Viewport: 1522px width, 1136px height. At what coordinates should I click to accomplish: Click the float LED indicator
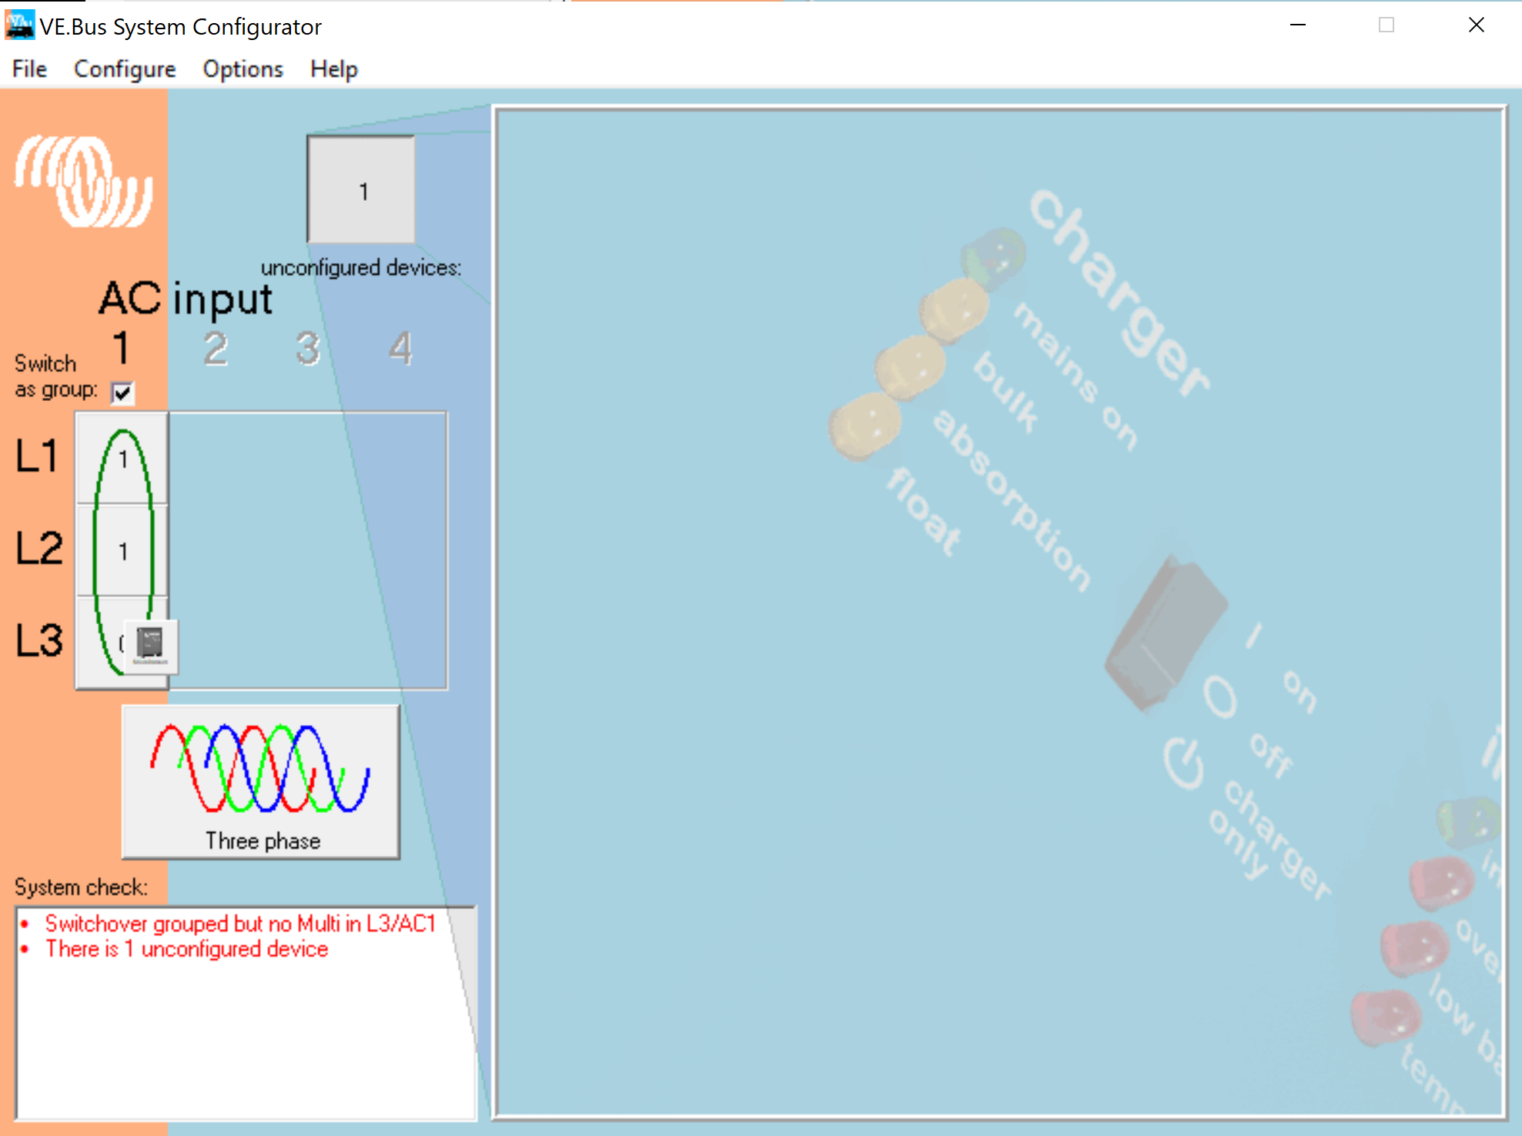tap(865, 425)
